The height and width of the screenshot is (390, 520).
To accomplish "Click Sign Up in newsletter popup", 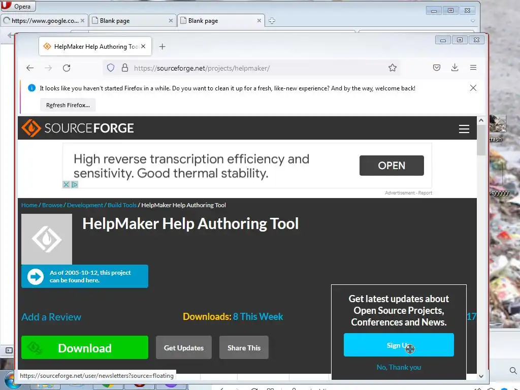I will click(x=399, y=345).
